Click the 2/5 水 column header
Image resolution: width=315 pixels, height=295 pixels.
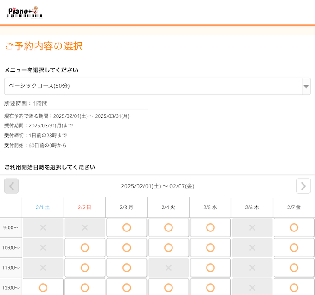pyautogui.click(x=210, y=207)
